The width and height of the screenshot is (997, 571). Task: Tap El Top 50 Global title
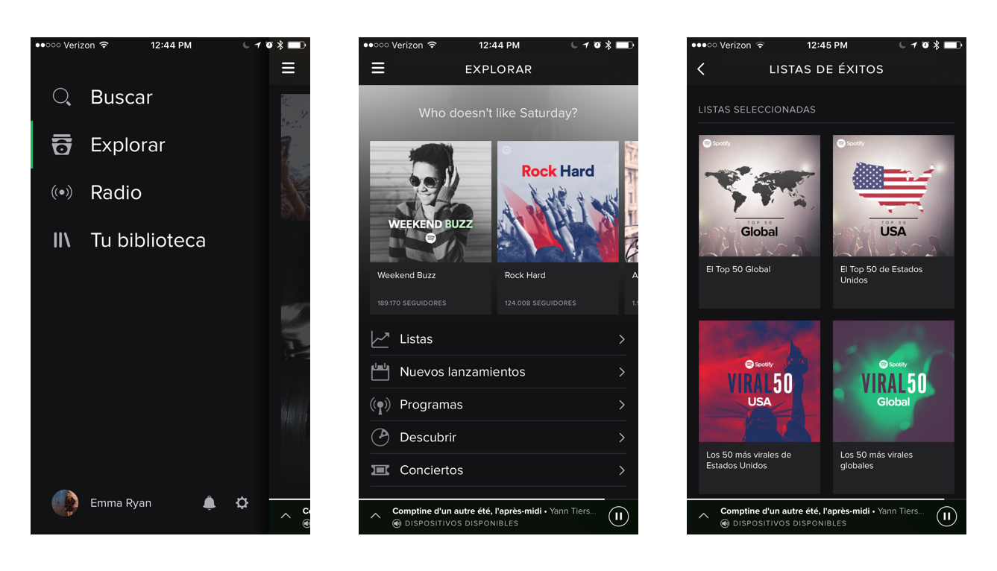(738, 269)
